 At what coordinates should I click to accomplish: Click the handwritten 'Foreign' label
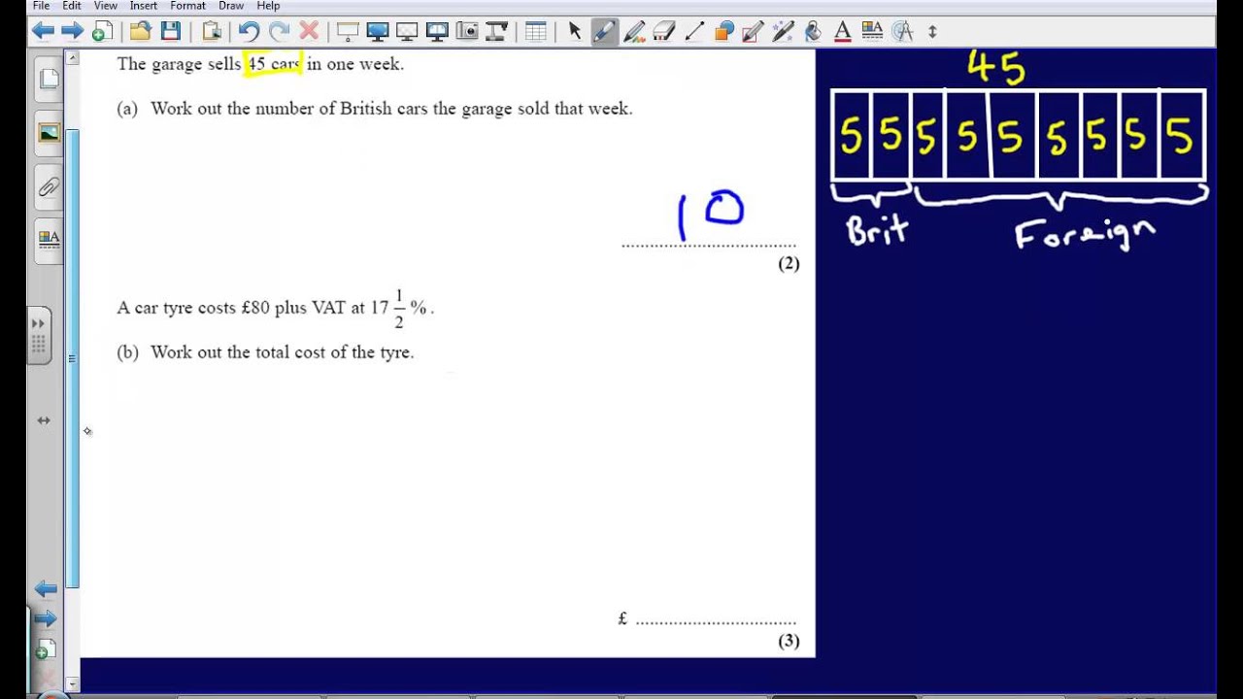[x=1086, y=234]
